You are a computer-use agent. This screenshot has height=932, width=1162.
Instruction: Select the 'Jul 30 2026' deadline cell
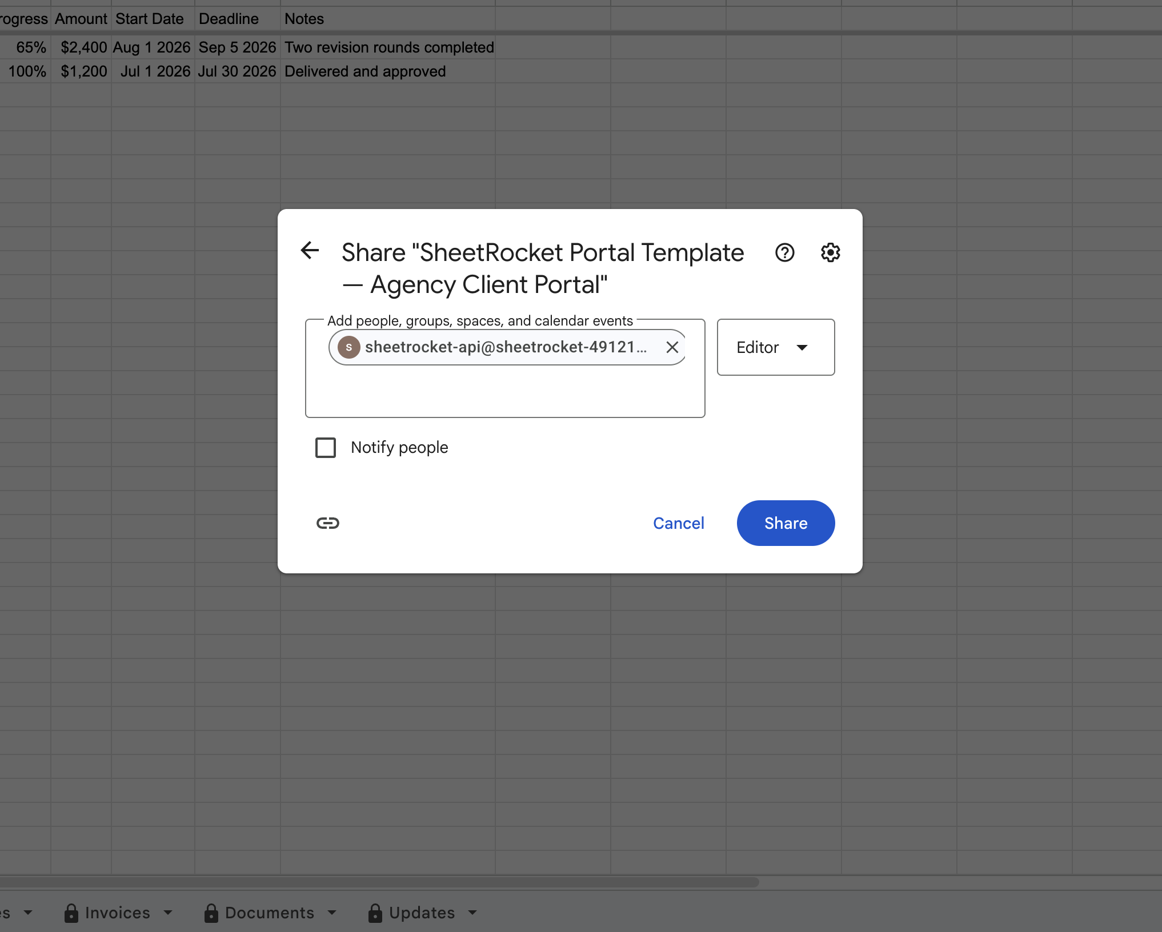tap(237, 71)
